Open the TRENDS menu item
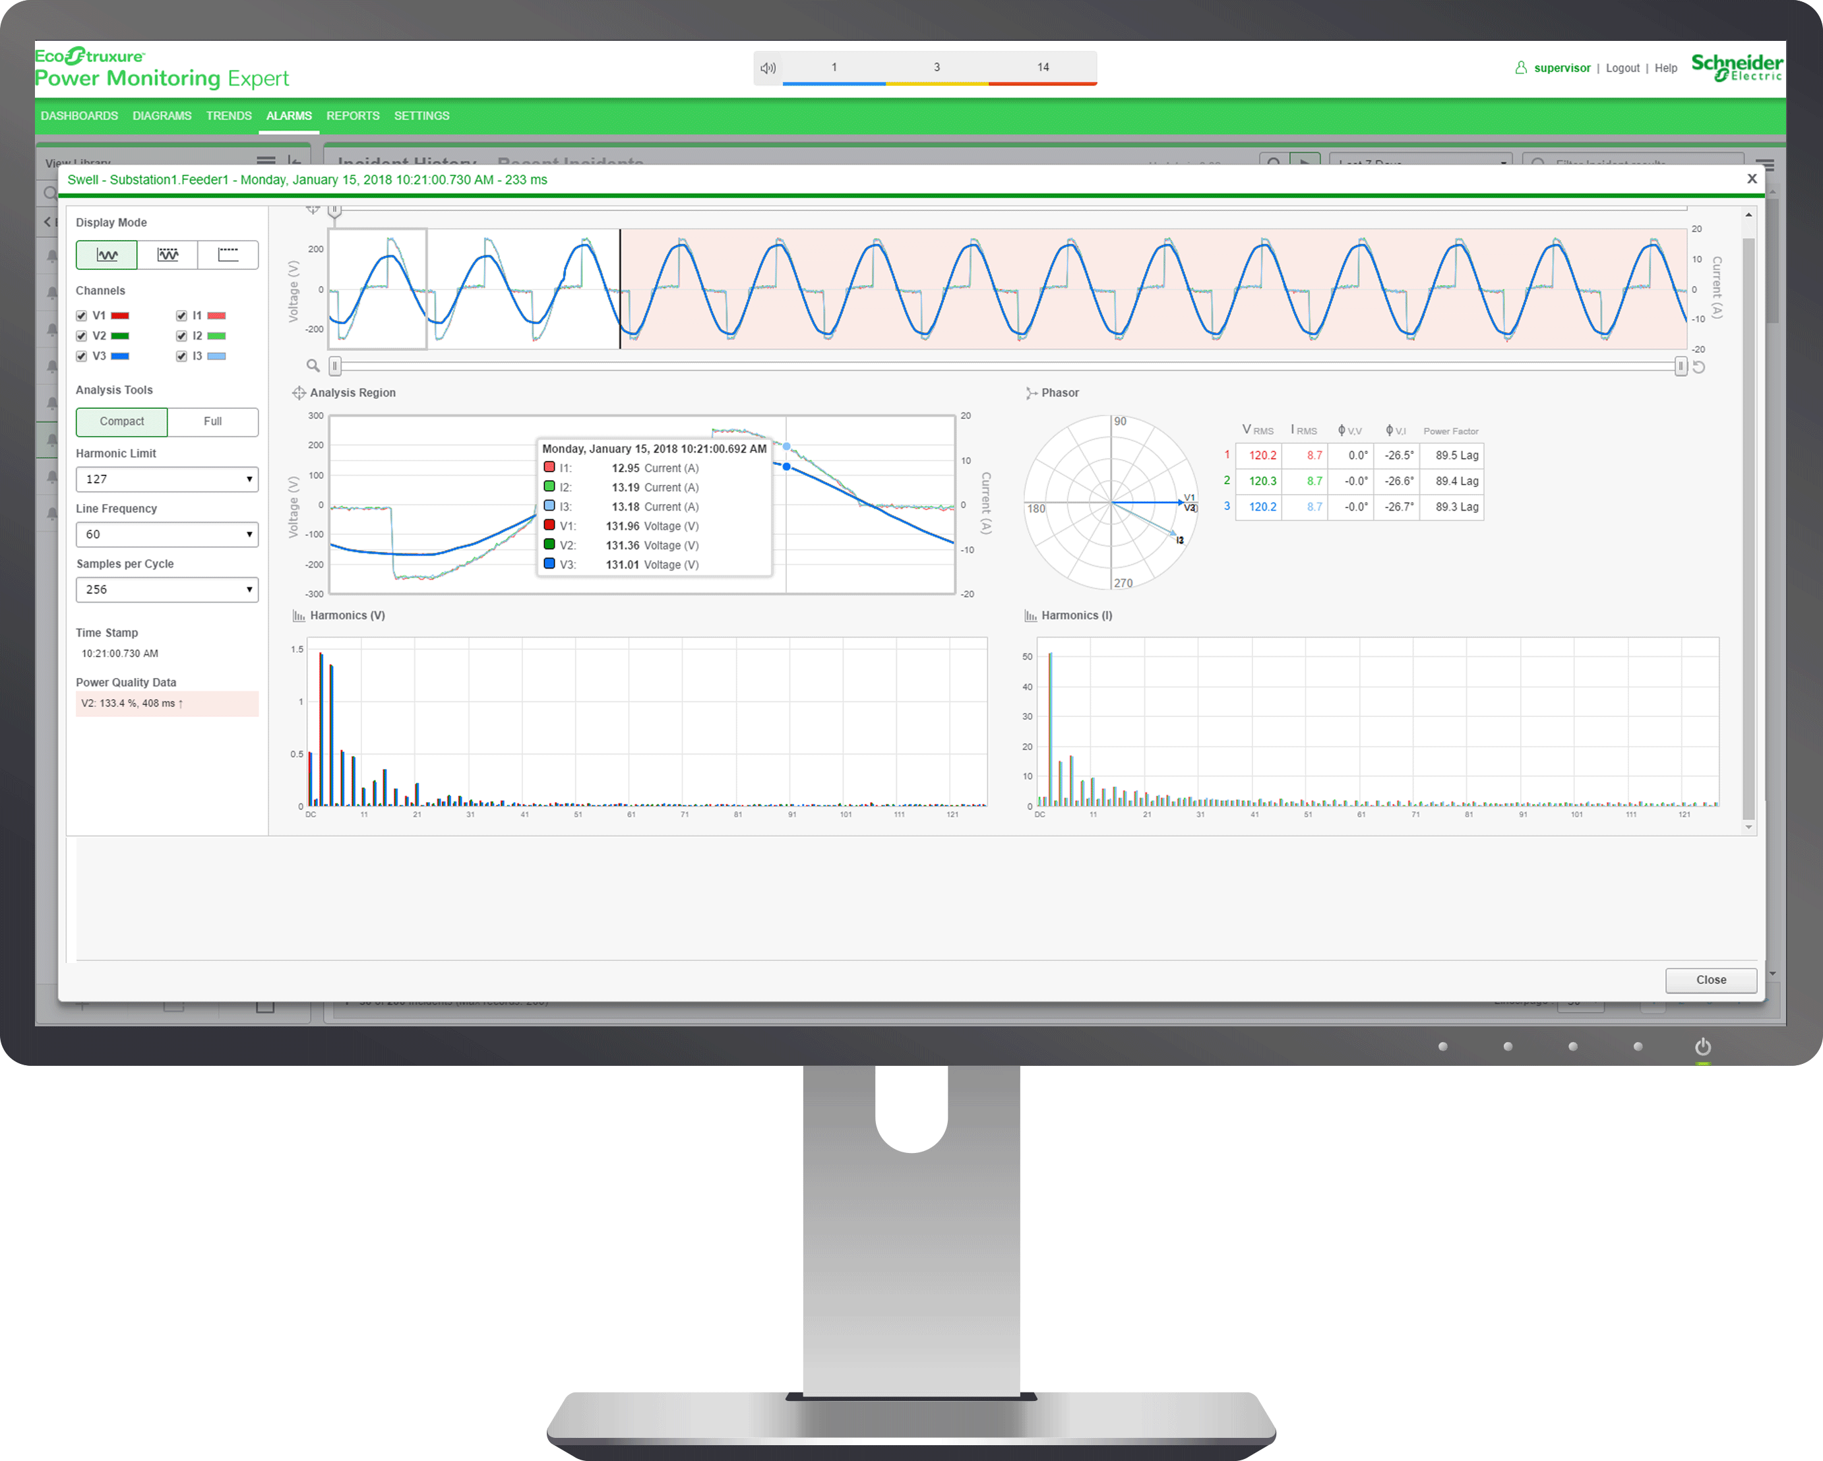 point(228,116)
